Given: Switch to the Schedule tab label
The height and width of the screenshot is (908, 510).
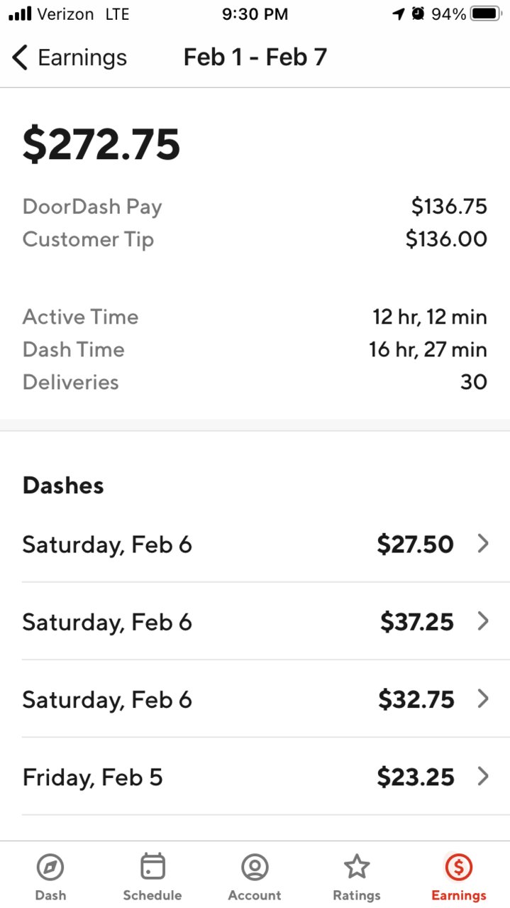Looking at the screenshot, I should pos(153,895).
